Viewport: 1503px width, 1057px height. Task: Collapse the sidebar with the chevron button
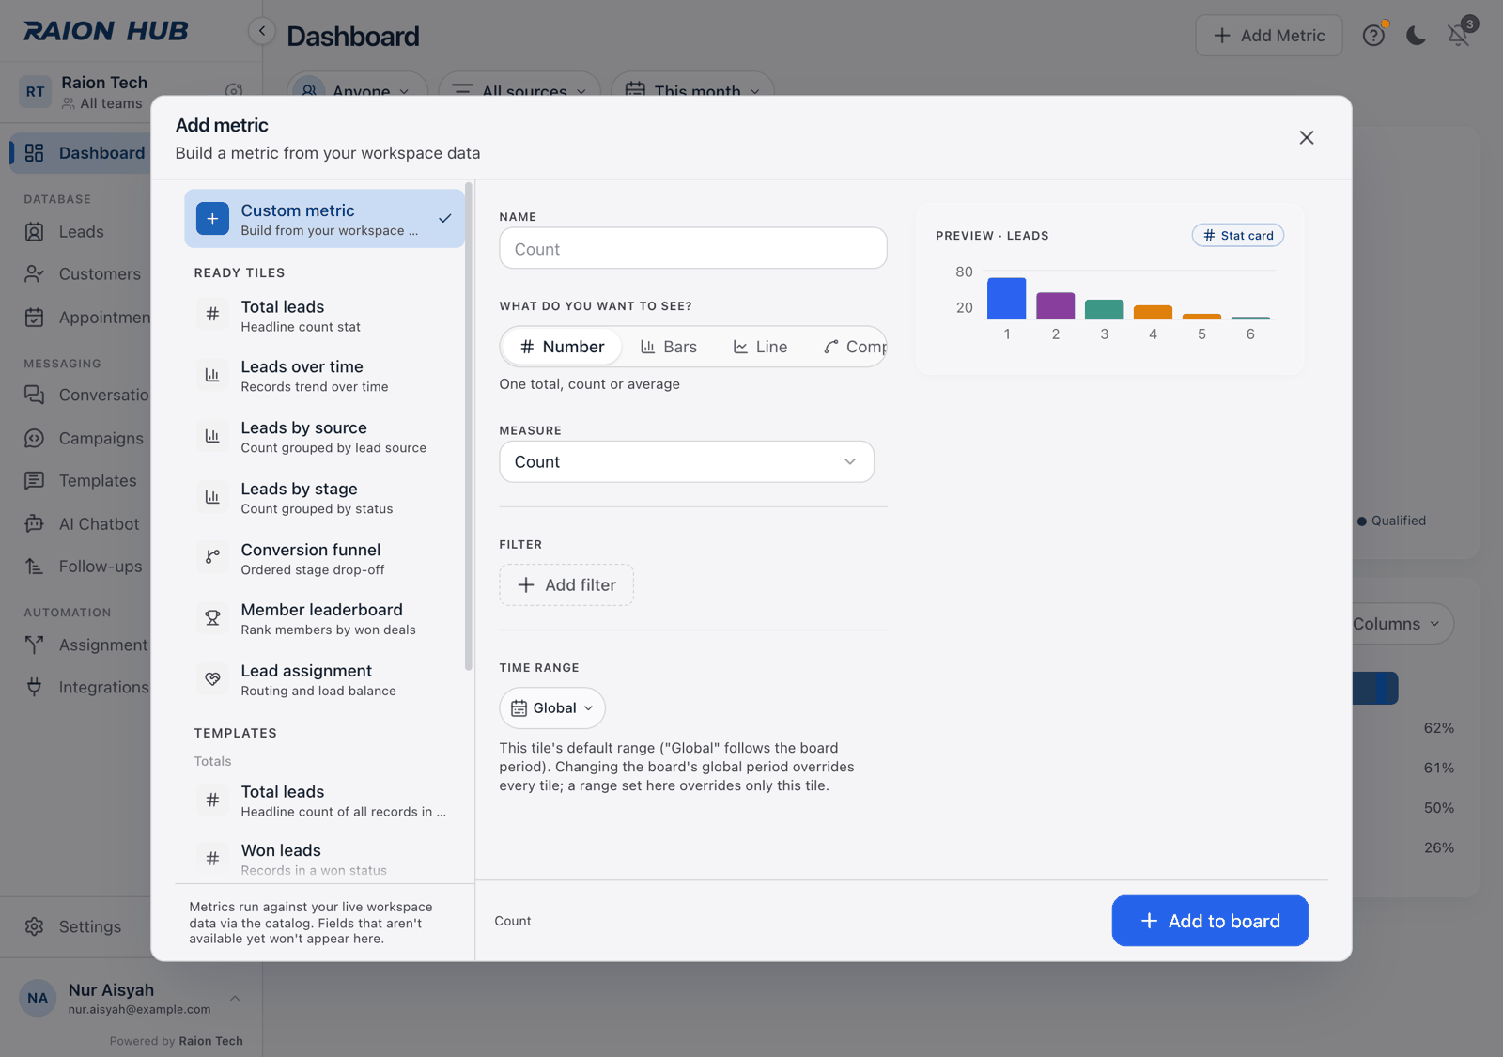[x=262, y=31]
